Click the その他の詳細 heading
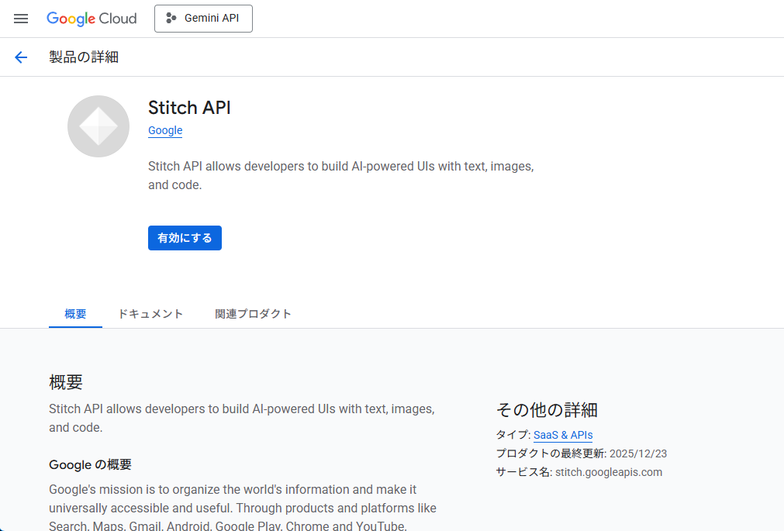This screenshot has width=784, height=531. [547, 410]
